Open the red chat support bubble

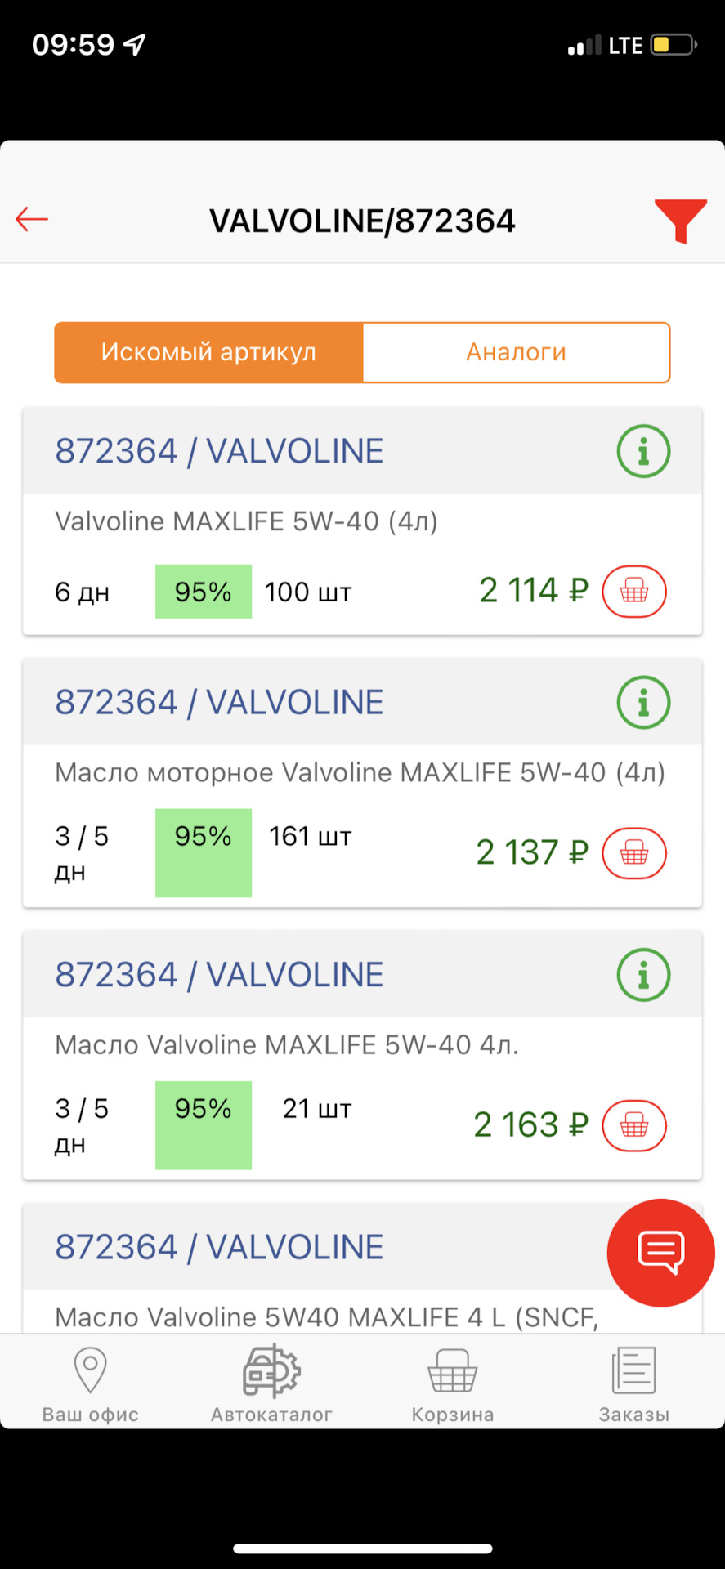[x=660, y=1252]
